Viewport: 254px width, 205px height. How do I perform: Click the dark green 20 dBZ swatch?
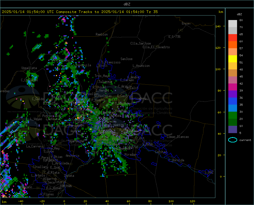click(233, 122)
